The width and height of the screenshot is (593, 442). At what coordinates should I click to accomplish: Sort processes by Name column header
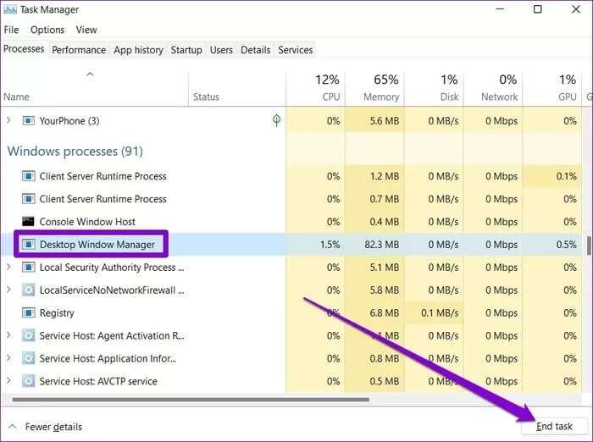pos(95,88)
